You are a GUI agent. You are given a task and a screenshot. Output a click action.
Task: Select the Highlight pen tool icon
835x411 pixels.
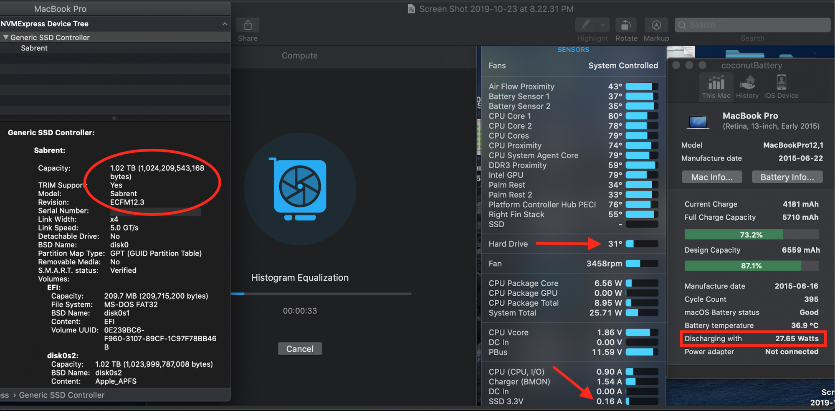coord(586,25)
